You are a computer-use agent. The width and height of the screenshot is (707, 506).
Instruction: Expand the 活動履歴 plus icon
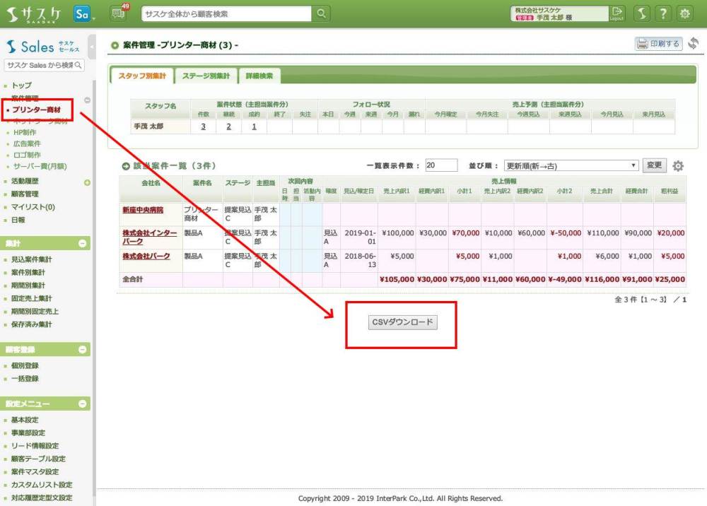point(87,182)
